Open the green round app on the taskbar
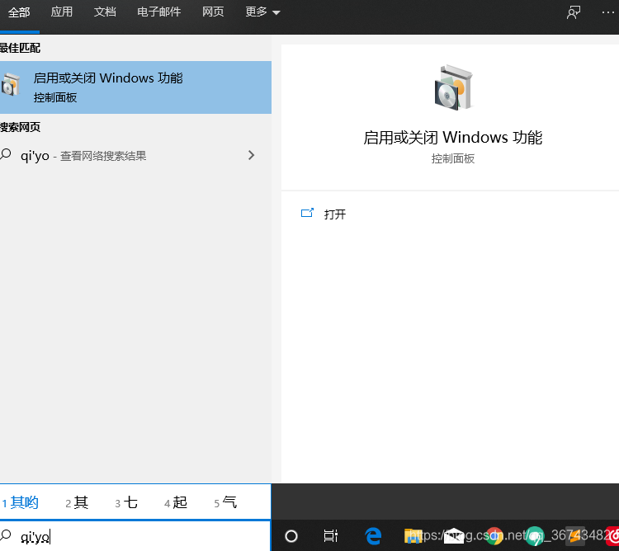Screen dimensions: 619x551 535,536
